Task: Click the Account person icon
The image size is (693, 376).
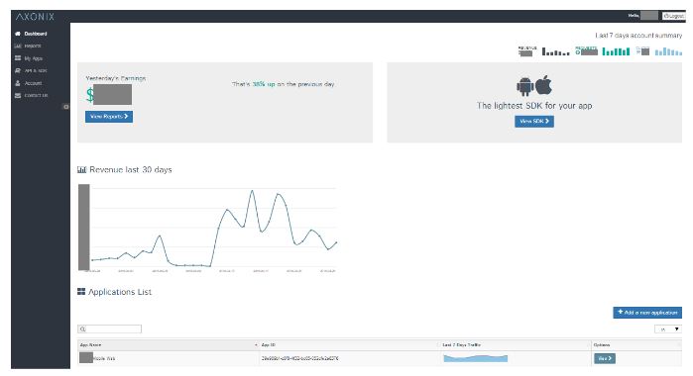Action: coord(18,83)
